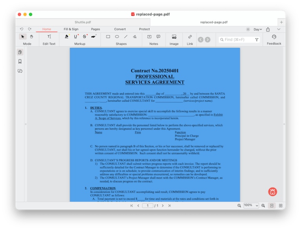
Task: Click the page number input field
Action: tap(148, 206)
